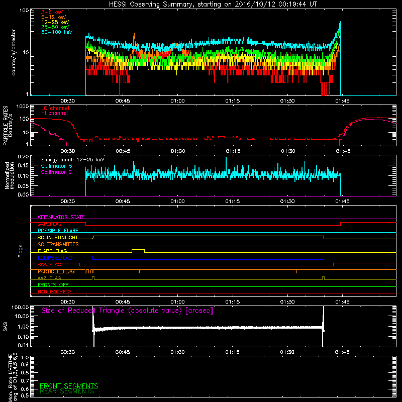
Task: Click the 'Mon. Rate LIVETIME' axis label
Action: point(10,378)
